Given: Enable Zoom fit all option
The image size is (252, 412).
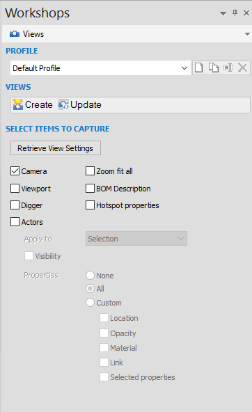Looking at the screenshot, I should pos(90,171).
